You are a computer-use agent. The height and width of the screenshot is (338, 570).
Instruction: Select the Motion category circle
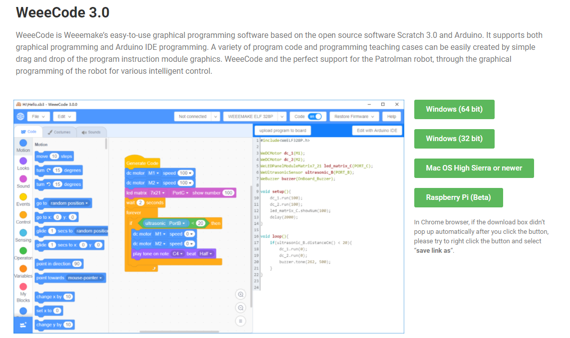pyautogui.click(x=23, y=143)
